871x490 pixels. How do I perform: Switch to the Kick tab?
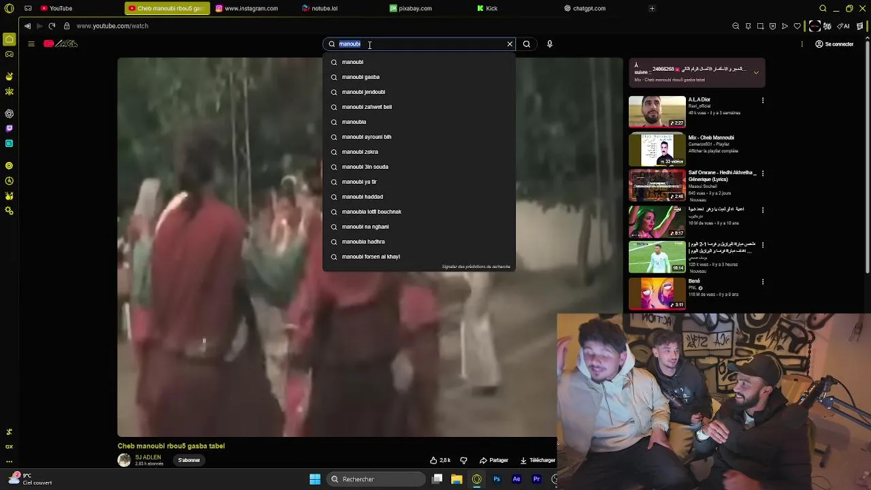pyautogui.click(x=487, y=8)
